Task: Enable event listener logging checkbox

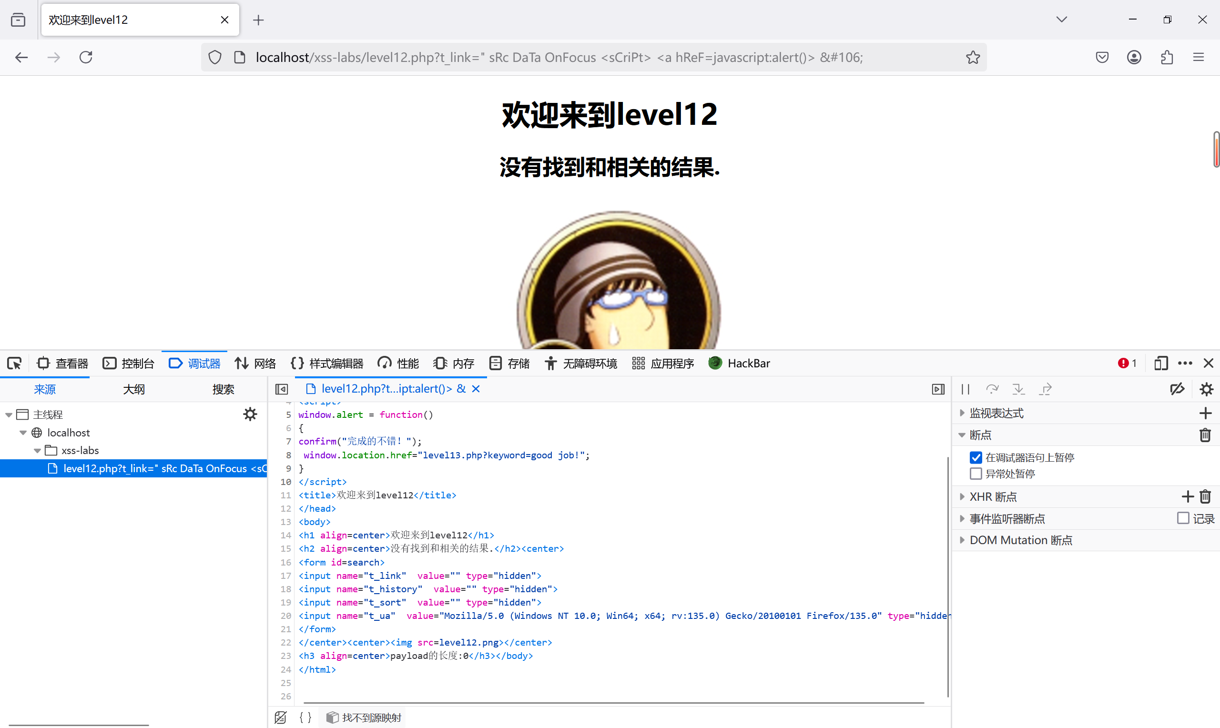Action: point(1183,518)
